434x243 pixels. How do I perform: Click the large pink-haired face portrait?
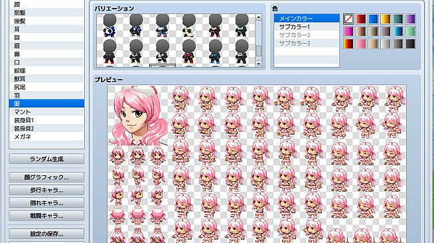(137, 116)
